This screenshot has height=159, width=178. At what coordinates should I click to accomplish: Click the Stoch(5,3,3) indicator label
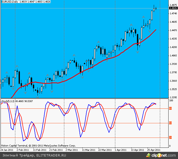[x=8, y=101]
